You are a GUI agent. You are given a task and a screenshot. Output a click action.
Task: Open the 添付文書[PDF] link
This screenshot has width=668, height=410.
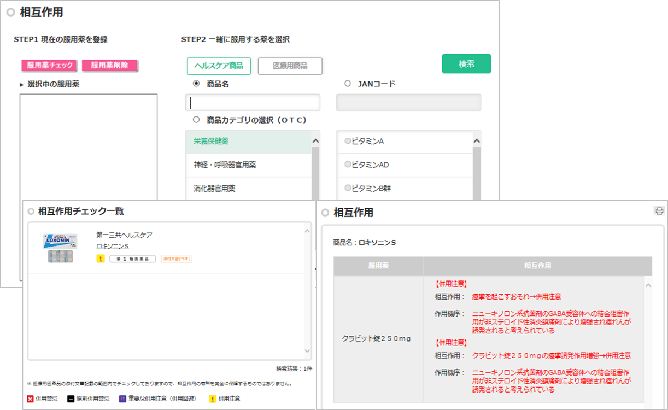click(x=176, y=259)
